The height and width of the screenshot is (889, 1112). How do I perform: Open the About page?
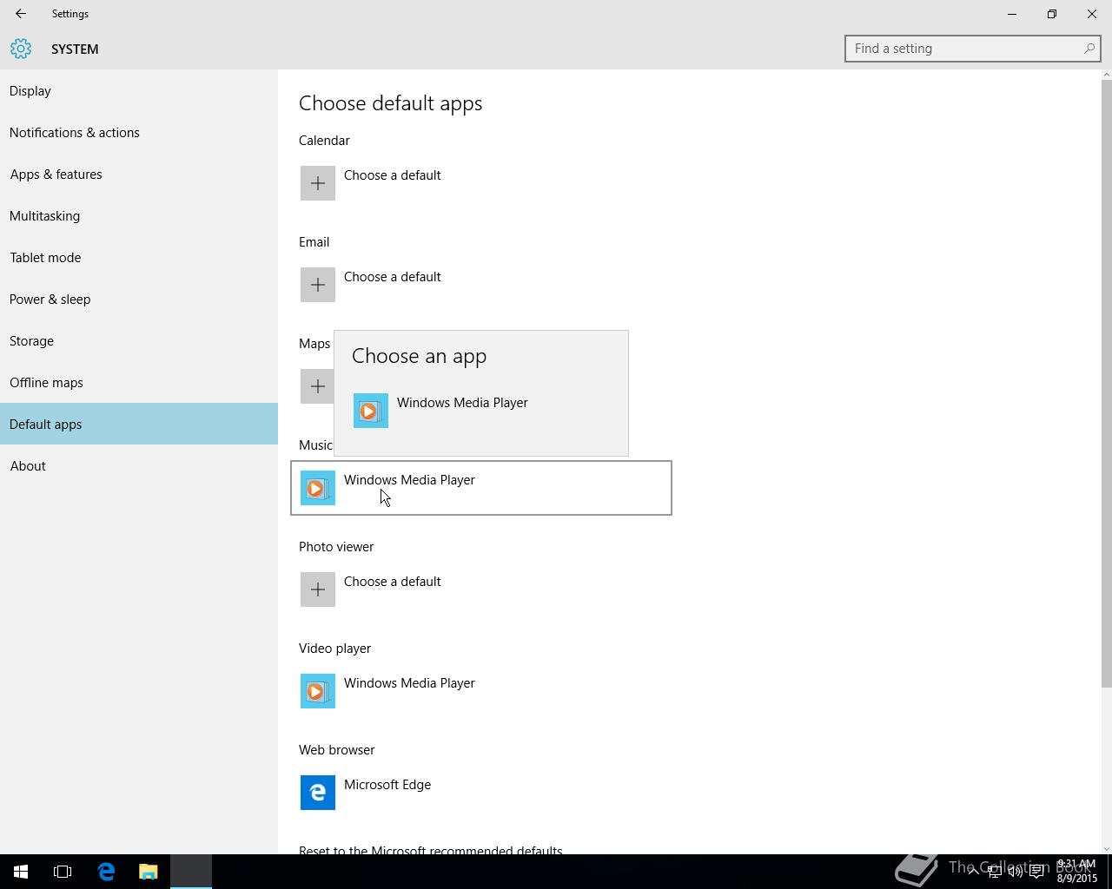139,465
